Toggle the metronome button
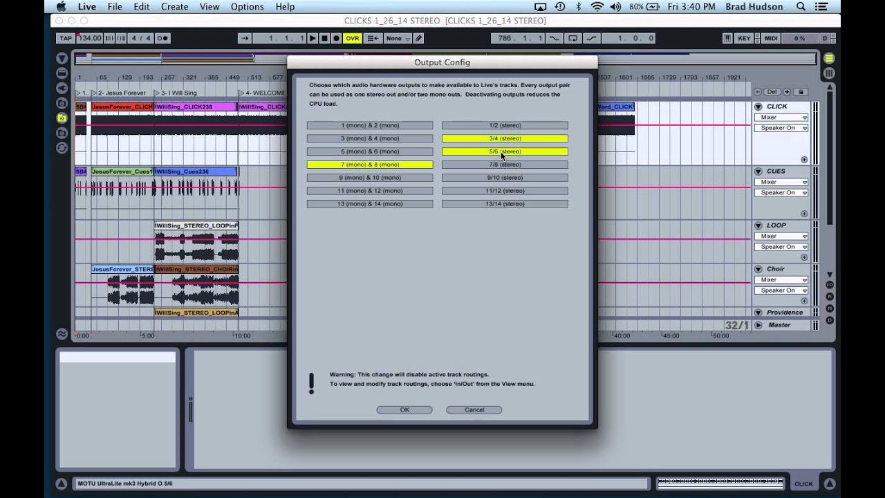This screenshot has height=498, width=885. [x=163, y=38]
